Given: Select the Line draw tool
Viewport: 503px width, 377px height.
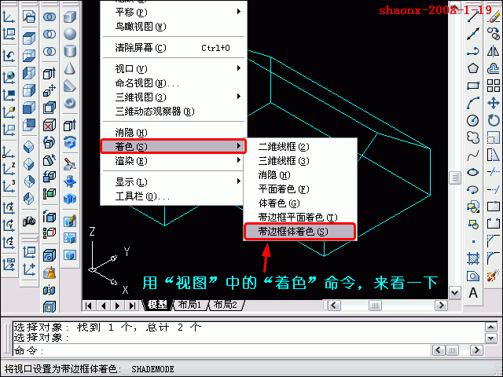Looking at the screenshot, I should (473, 16).
